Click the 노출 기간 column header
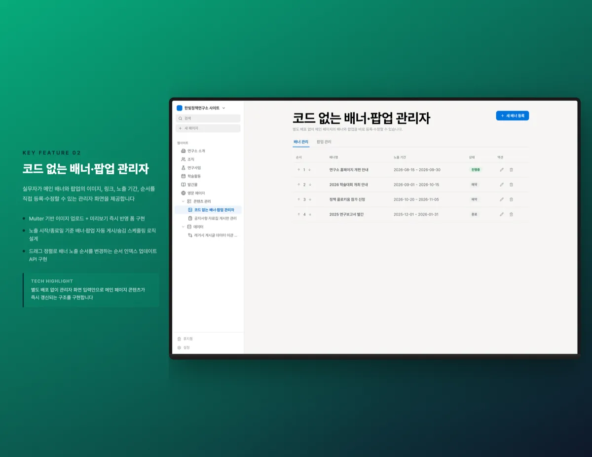Image resolution: width=592 pixels, height=457 pixels. point(400,157)
